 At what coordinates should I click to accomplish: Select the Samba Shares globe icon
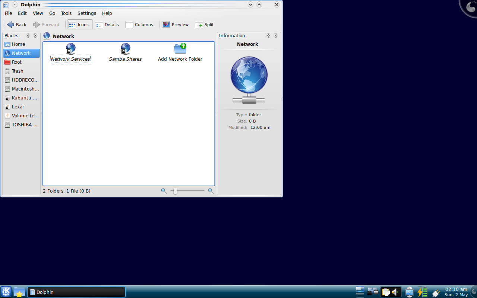(125, 49)
